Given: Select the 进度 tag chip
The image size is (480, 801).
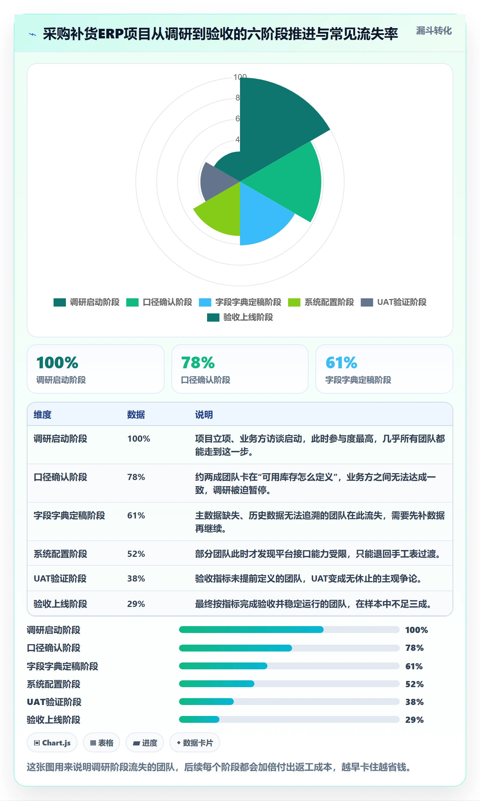Looking at the screenshot, I should coord(145,743).
